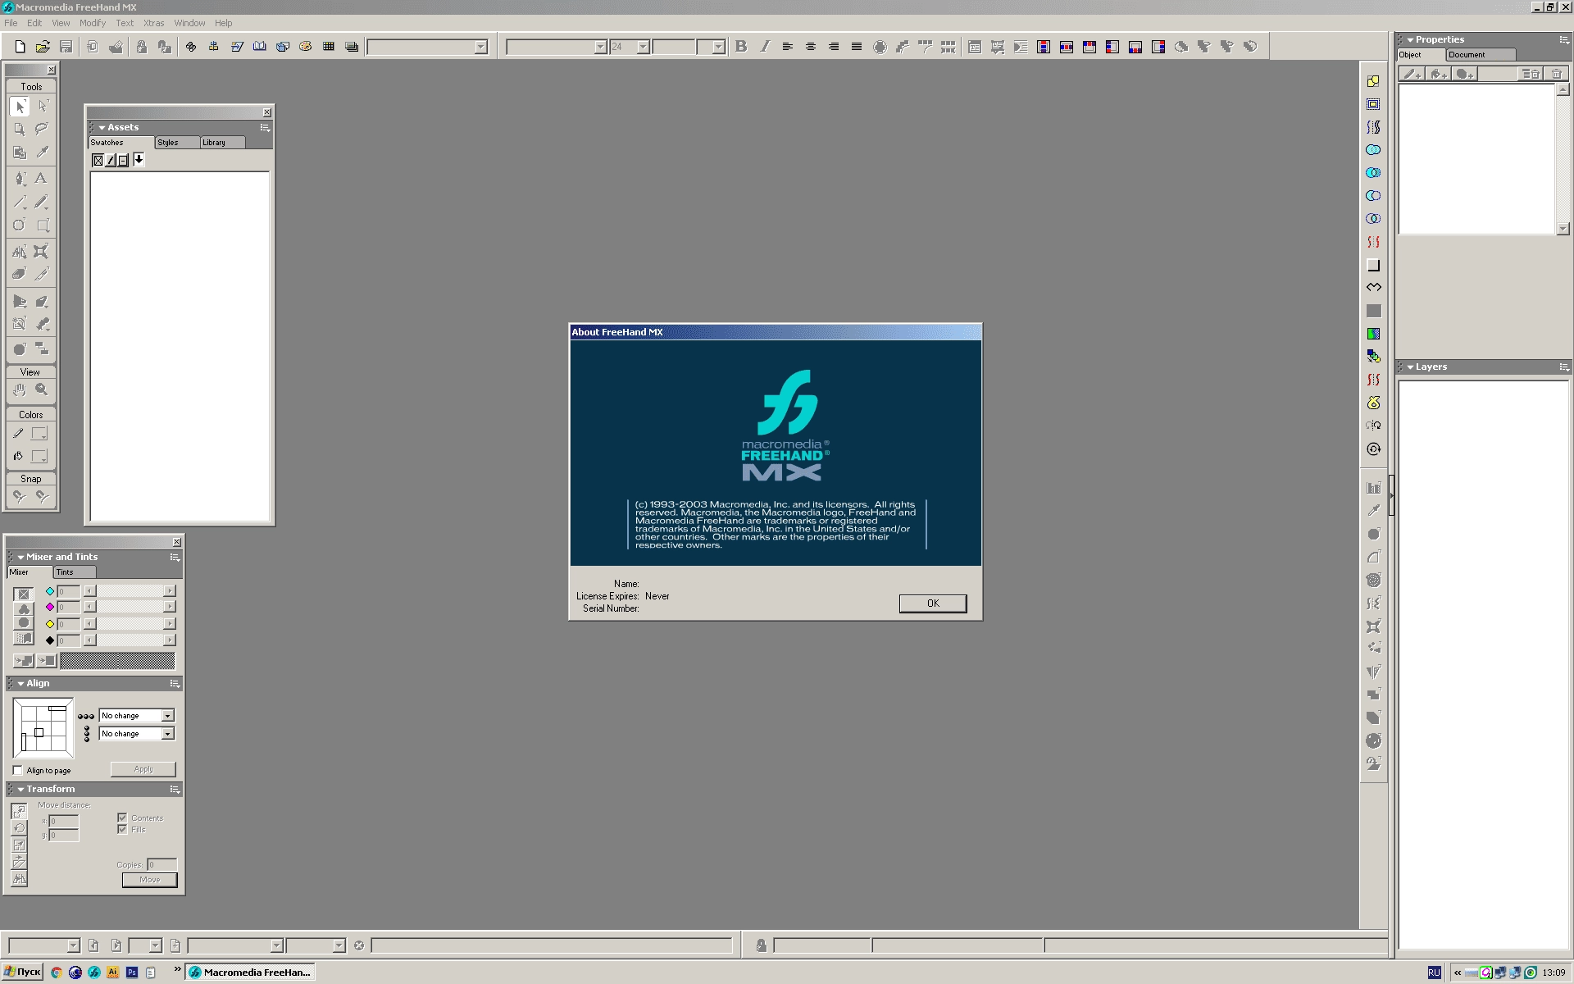Select the Rectangle tool

coord(42,225)
